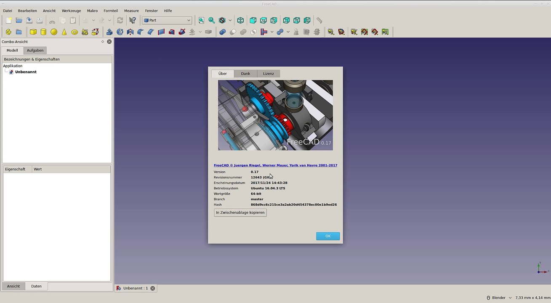Click the Measure angular icon
The width and height of the screenshot is (551, 303).
[x=341, y=32]
